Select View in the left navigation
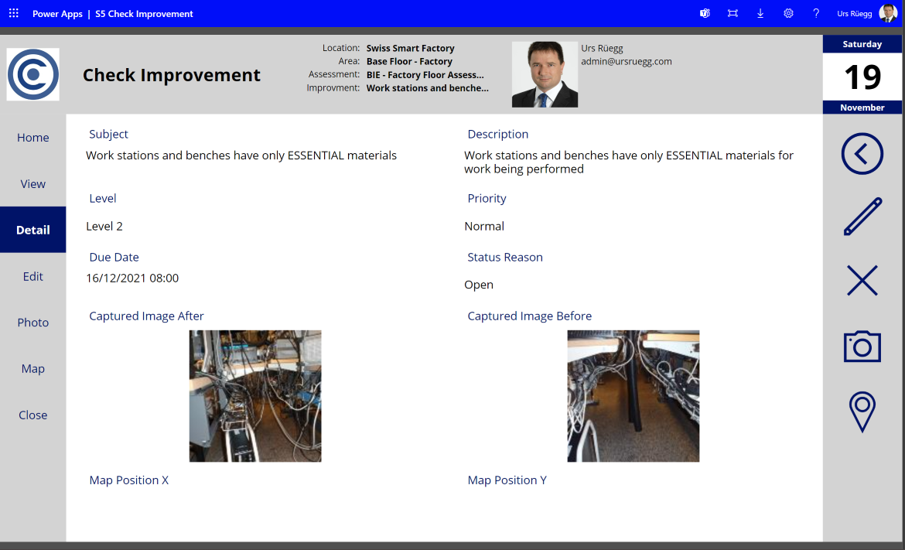This screenshot has width=905, height=550. coord(33,183)
